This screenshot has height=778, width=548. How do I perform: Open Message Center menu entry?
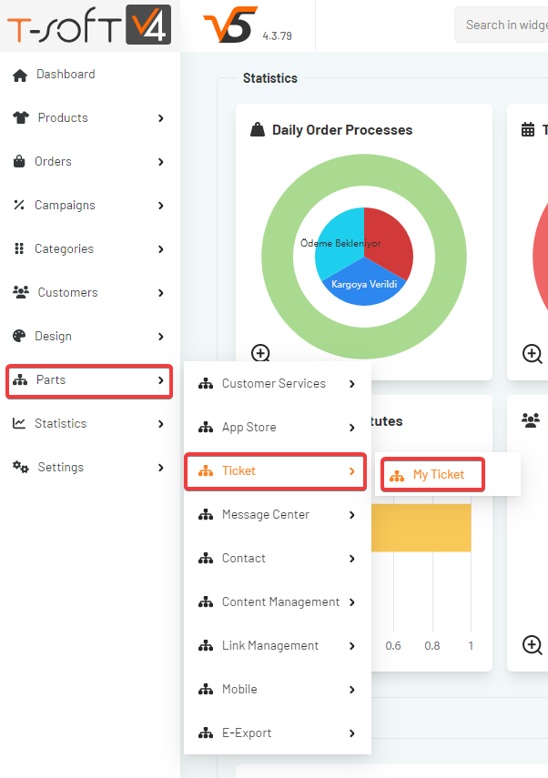point(265,515)
